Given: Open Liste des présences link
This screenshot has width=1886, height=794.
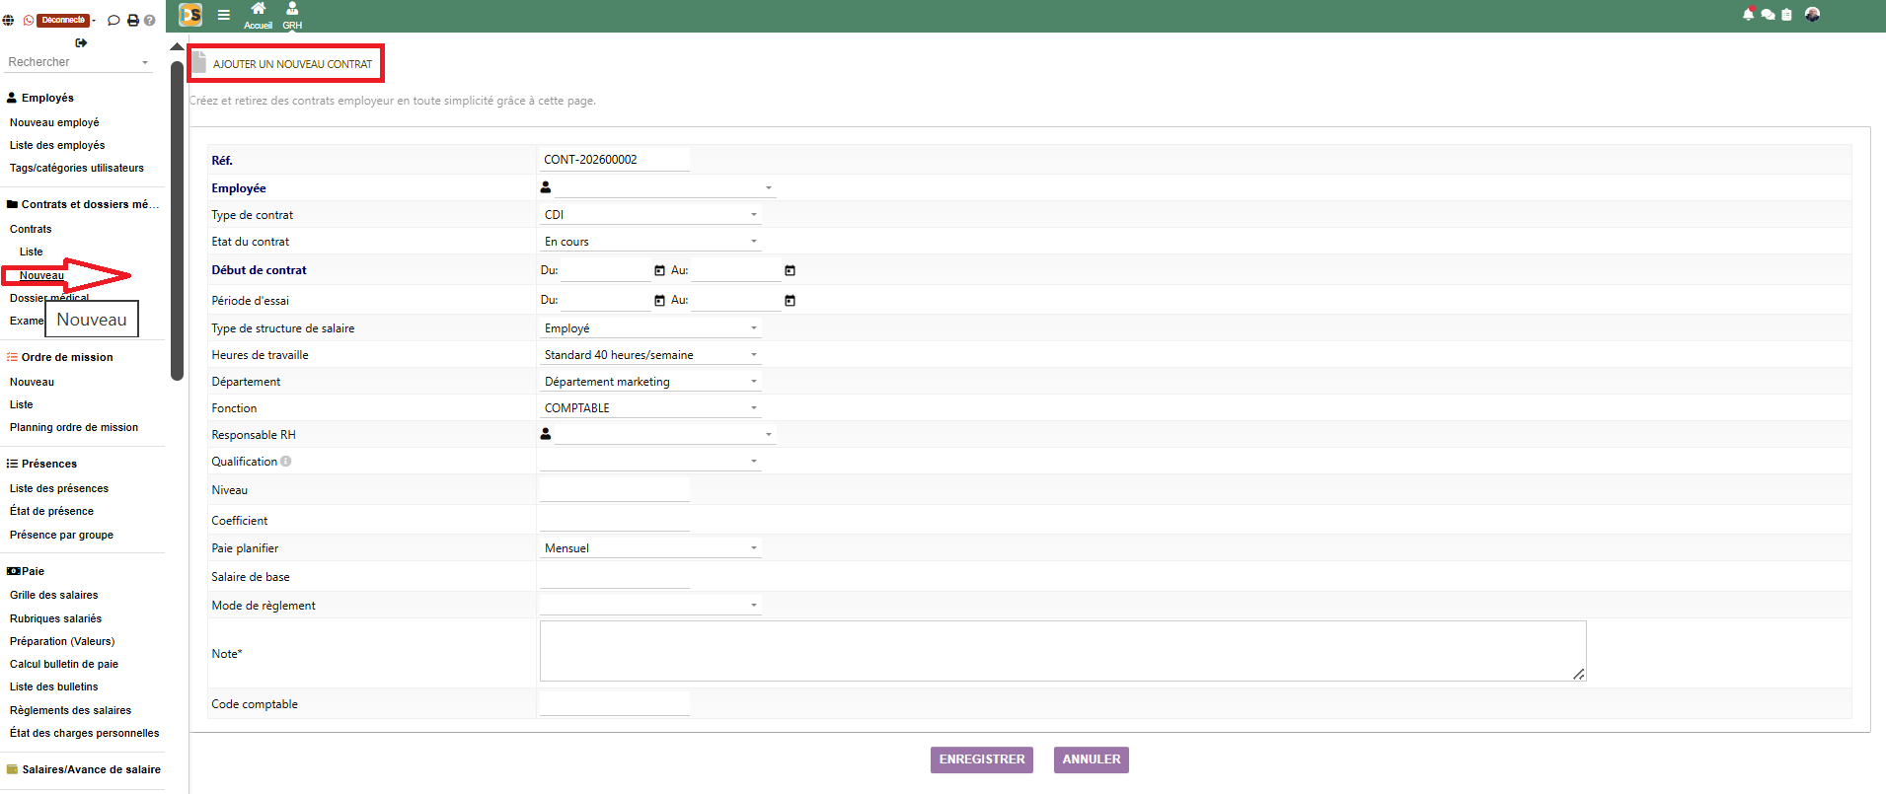Looking at the screenshot, I should [59, 488].
